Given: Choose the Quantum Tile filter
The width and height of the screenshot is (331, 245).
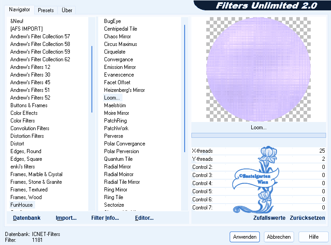Looking at the screenshot, I should [118, 159].
